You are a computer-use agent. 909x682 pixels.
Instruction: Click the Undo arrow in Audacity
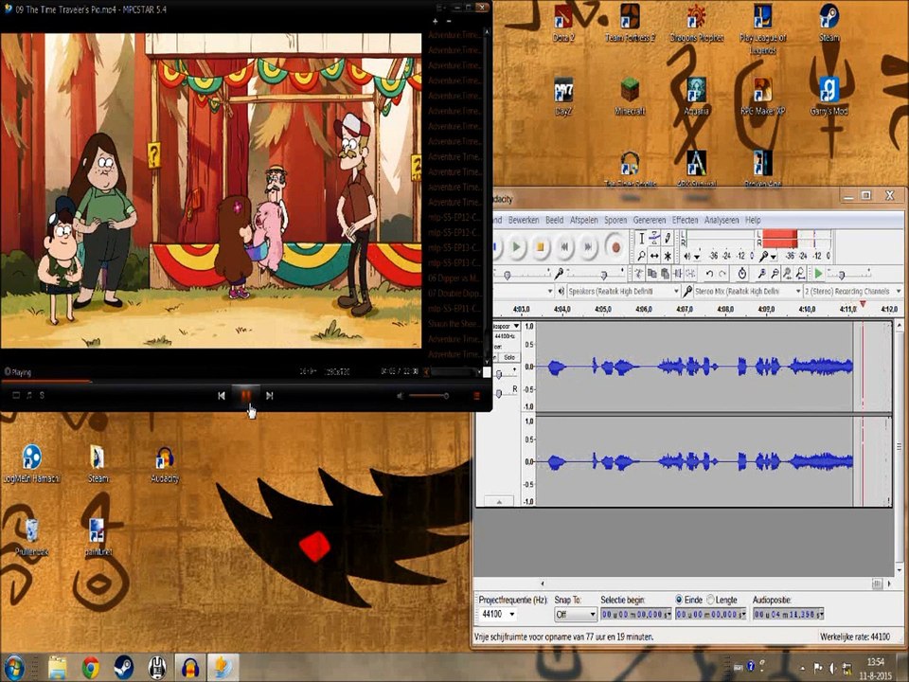(x=709, y=273)
